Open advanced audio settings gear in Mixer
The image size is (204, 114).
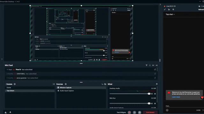click(x=157, y=84)
